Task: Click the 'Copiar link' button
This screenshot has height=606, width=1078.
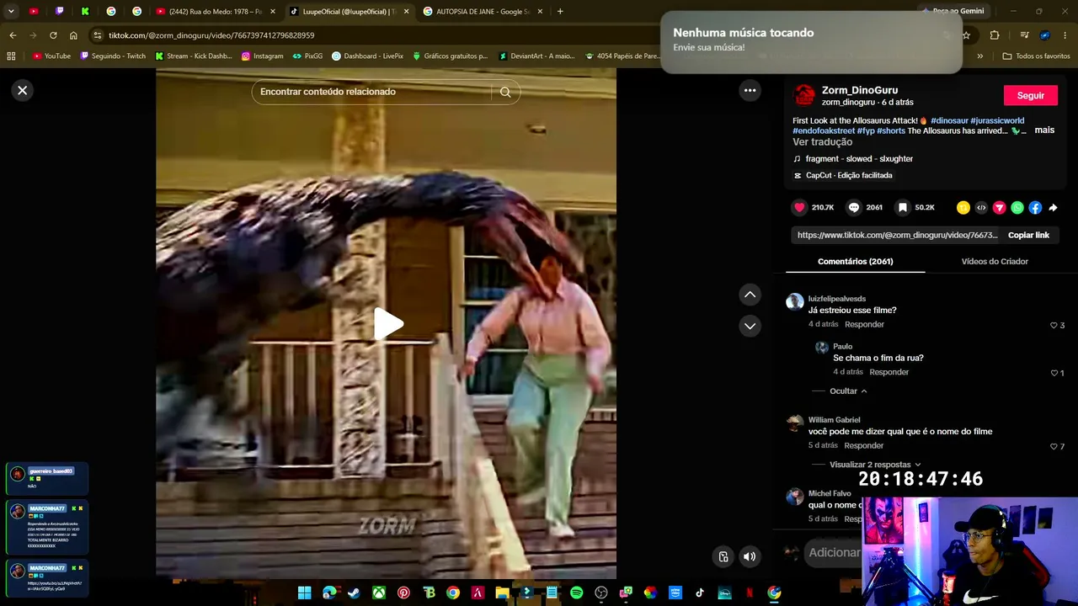Action: tap(1028, 236)
